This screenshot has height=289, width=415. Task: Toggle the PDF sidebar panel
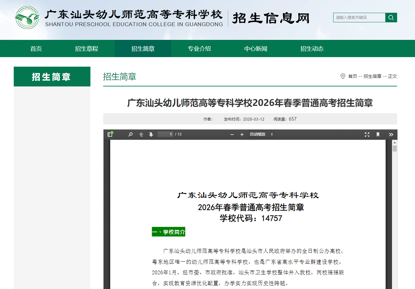(x=110, y=134)
